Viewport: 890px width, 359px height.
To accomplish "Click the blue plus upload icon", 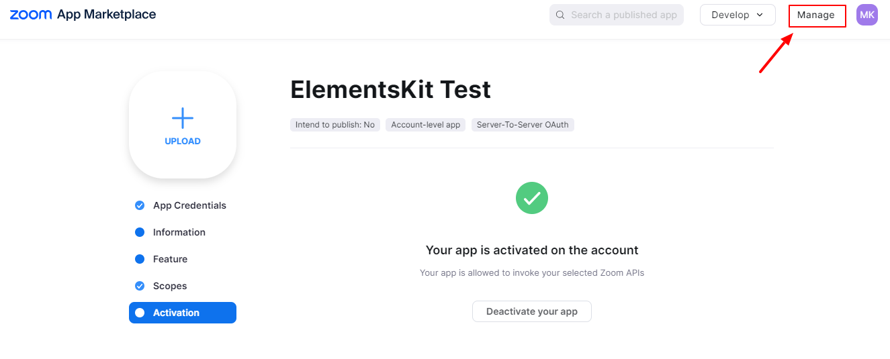I will (x=183, y=119).
